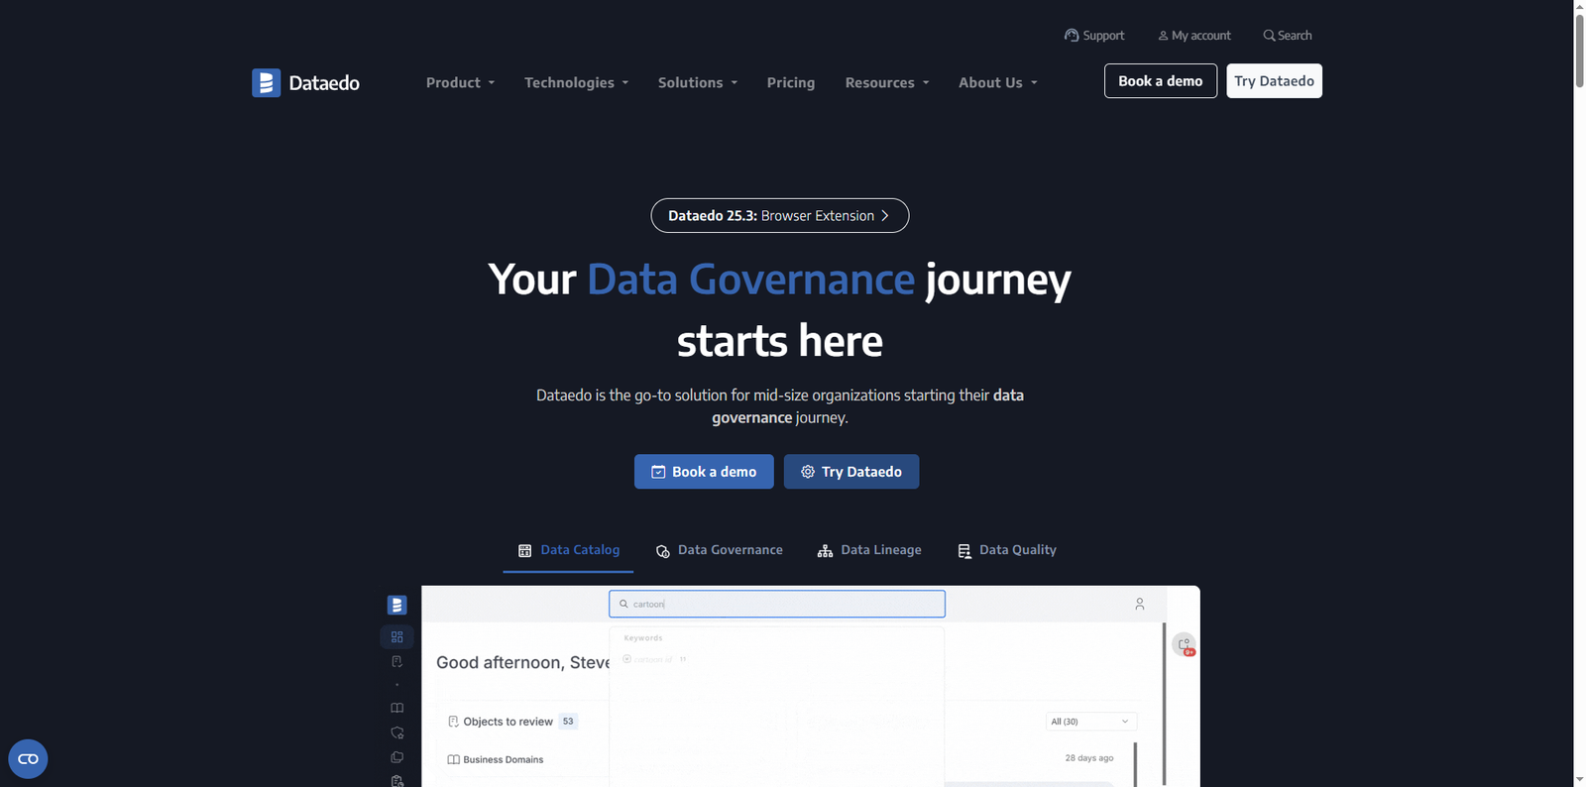Click the Data Catalog tab icon
The height and width of the screenshot is (787, 1586).
point(524,550)
